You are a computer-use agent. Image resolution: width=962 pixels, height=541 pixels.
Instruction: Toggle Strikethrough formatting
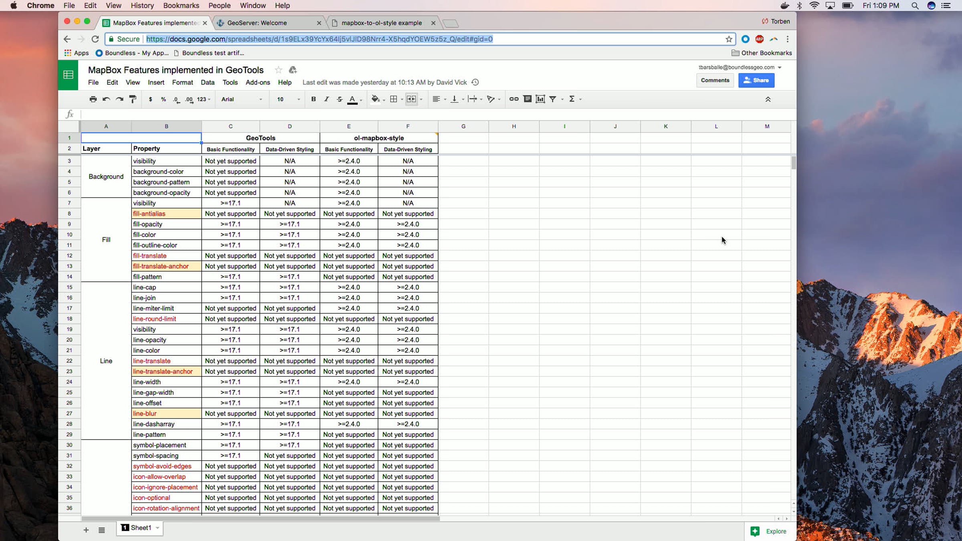(x=340, y=99)
